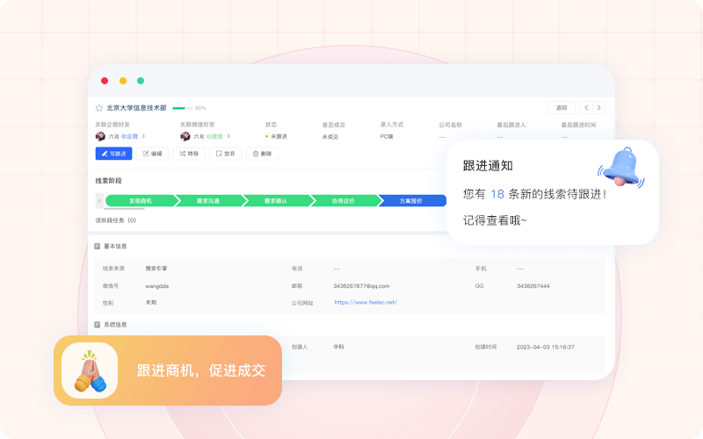Click the 放弃 abandon button
Viewport: 703px width, 439px height.
click(225, 153)
